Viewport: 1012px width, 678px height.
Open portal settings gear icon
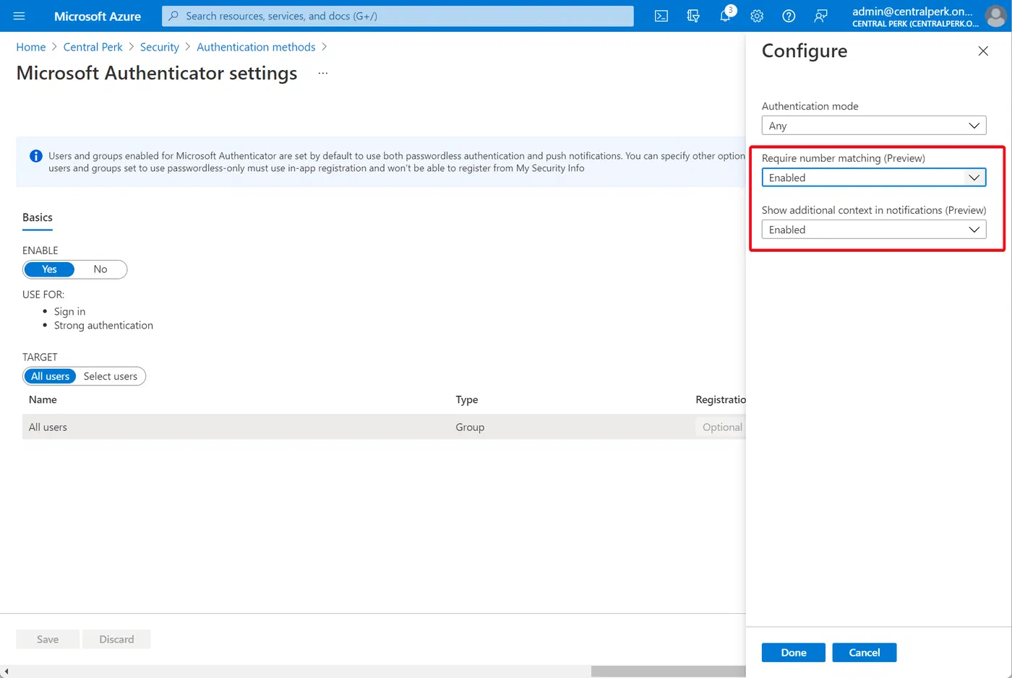point(757,16)
